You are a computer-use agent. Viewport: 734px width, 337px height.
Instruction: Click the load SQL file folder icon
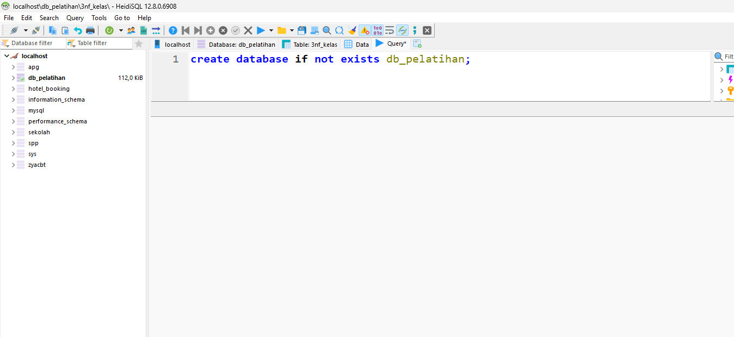(x=281, y=30)
